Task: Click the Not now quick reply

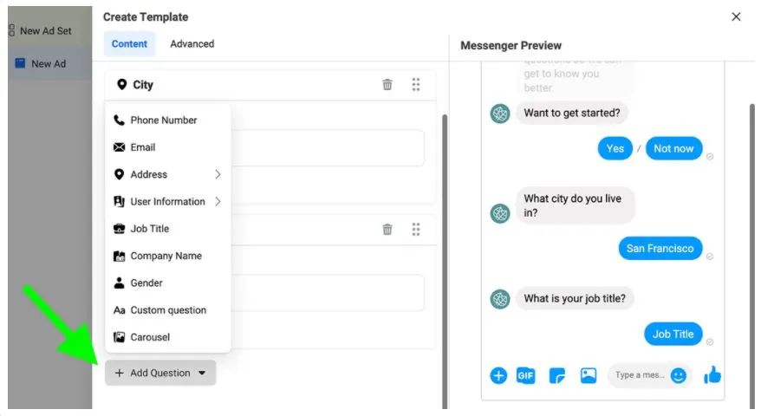Action: tap(673, 148)
